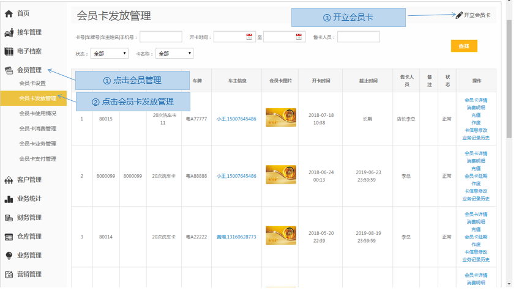
Task: Open the 卡名称 card name dropdown
Action: tap(174, 54)
